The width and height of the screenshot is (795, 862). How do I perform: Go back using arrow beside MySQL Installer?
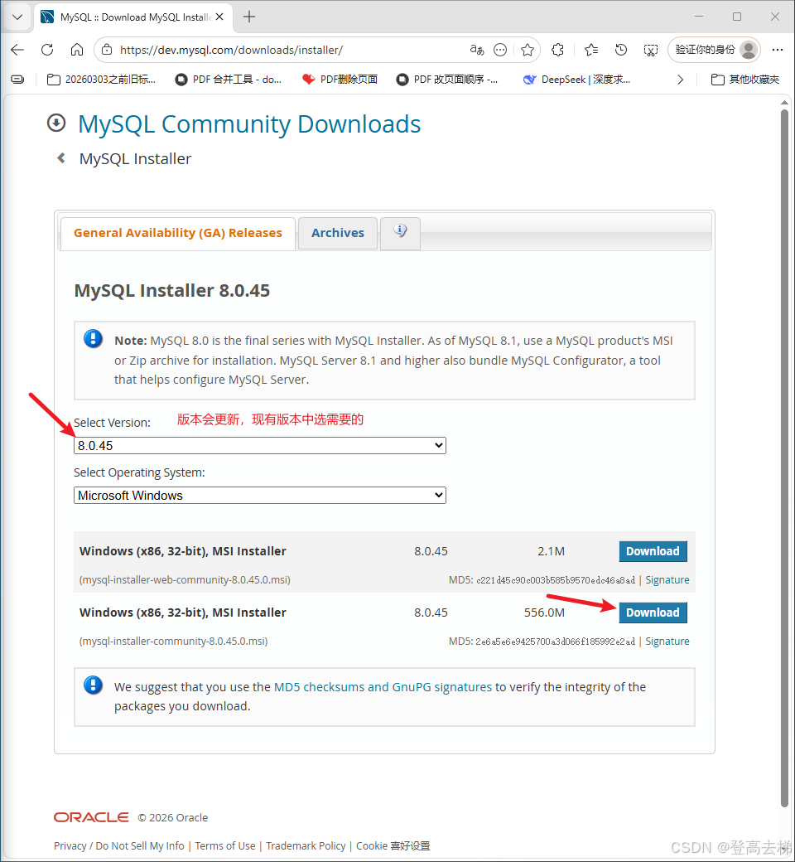pyautogui.click(x=61, y=158)
